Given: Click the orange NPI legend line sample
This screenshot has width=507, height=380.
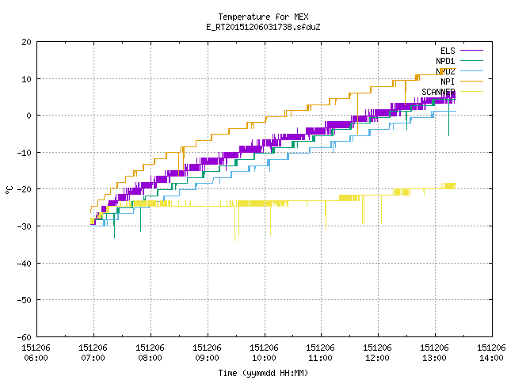Looking at the screenshot, I should tap(471, 82).
